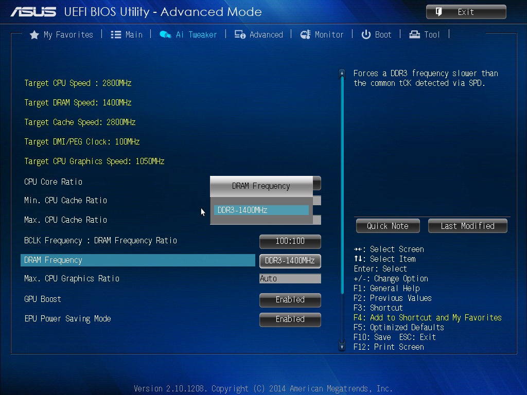The image size is (527, 395).
Task: Click Target CPU Speed : 2800MHz text
Action: pos(78,83)
